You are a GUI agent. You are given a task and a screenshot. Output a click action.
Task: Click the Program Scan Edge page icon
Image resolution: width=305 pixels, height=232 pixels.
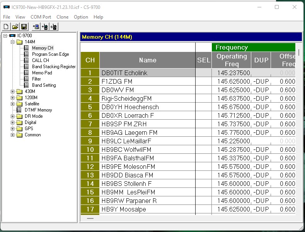point(26,54)
